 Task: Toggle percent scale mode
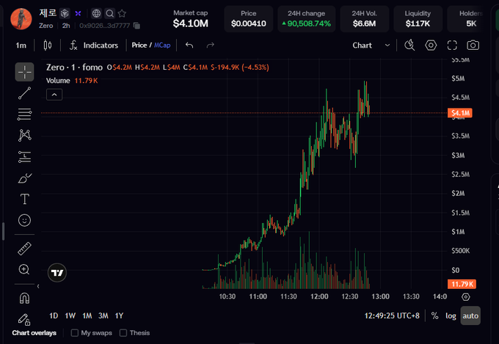click(x=434, y=315)
